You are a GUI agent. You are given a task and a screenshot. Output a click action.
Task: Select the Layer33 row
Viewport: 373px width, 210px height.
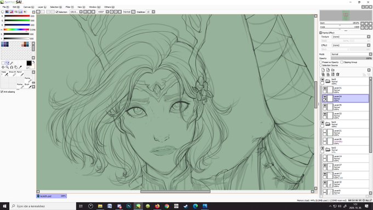tap(345, 116)
